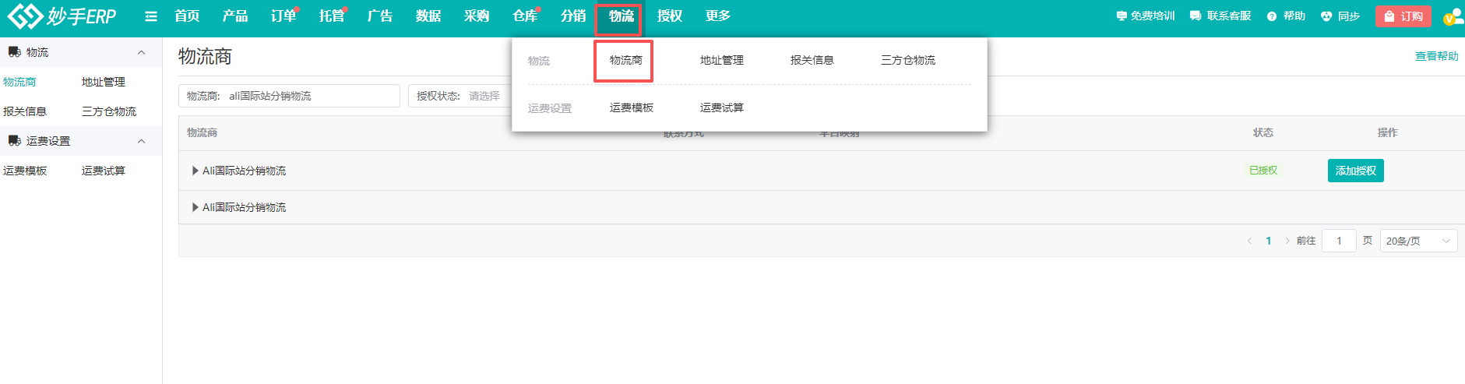This screenshot has width=1465, height=384.
Task: Click the 妙手ERP logo icon
Action: tap(25, 16)
